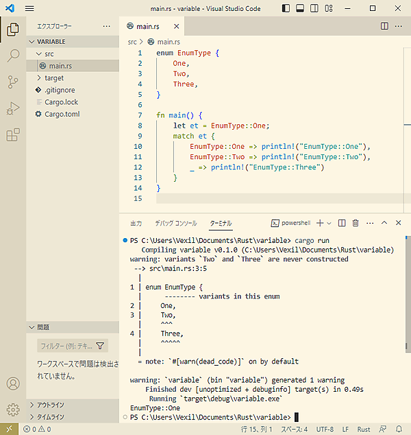This screenshot has width=411, height=435.
Task: Switch to the デバッグ コンソール tab
Action: click(175, 223)
